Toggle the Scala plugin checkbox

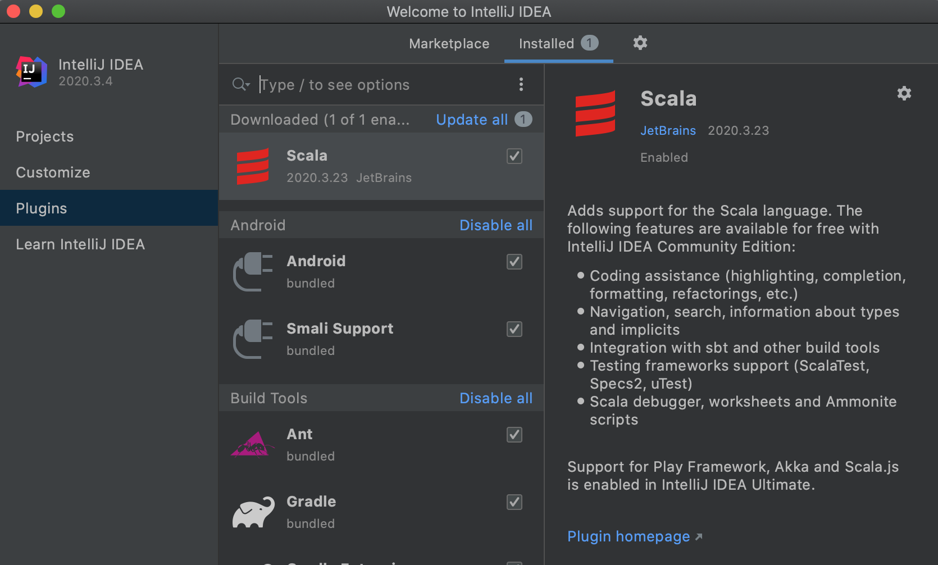[x=514, y=156]
